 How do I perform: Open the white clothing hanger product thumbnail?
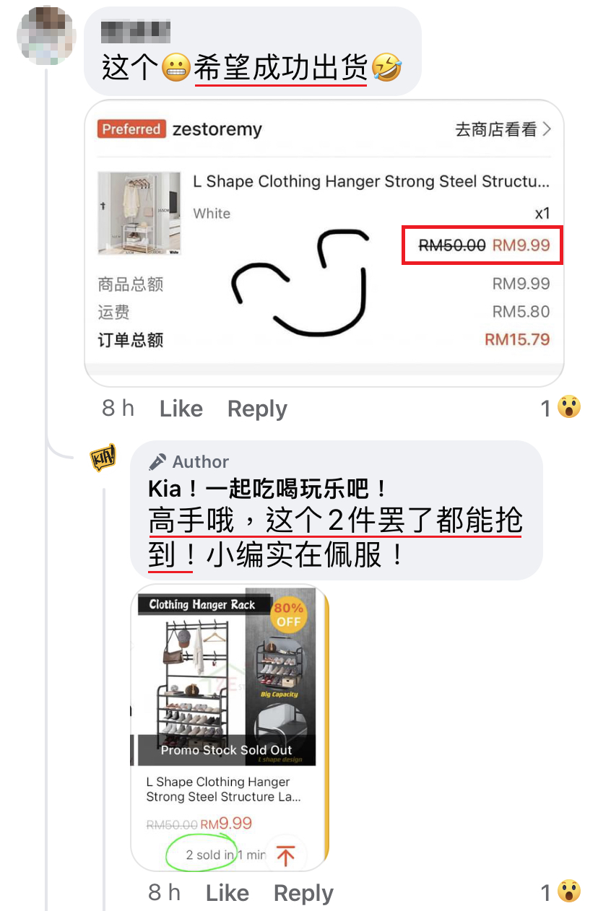point(139,213)
